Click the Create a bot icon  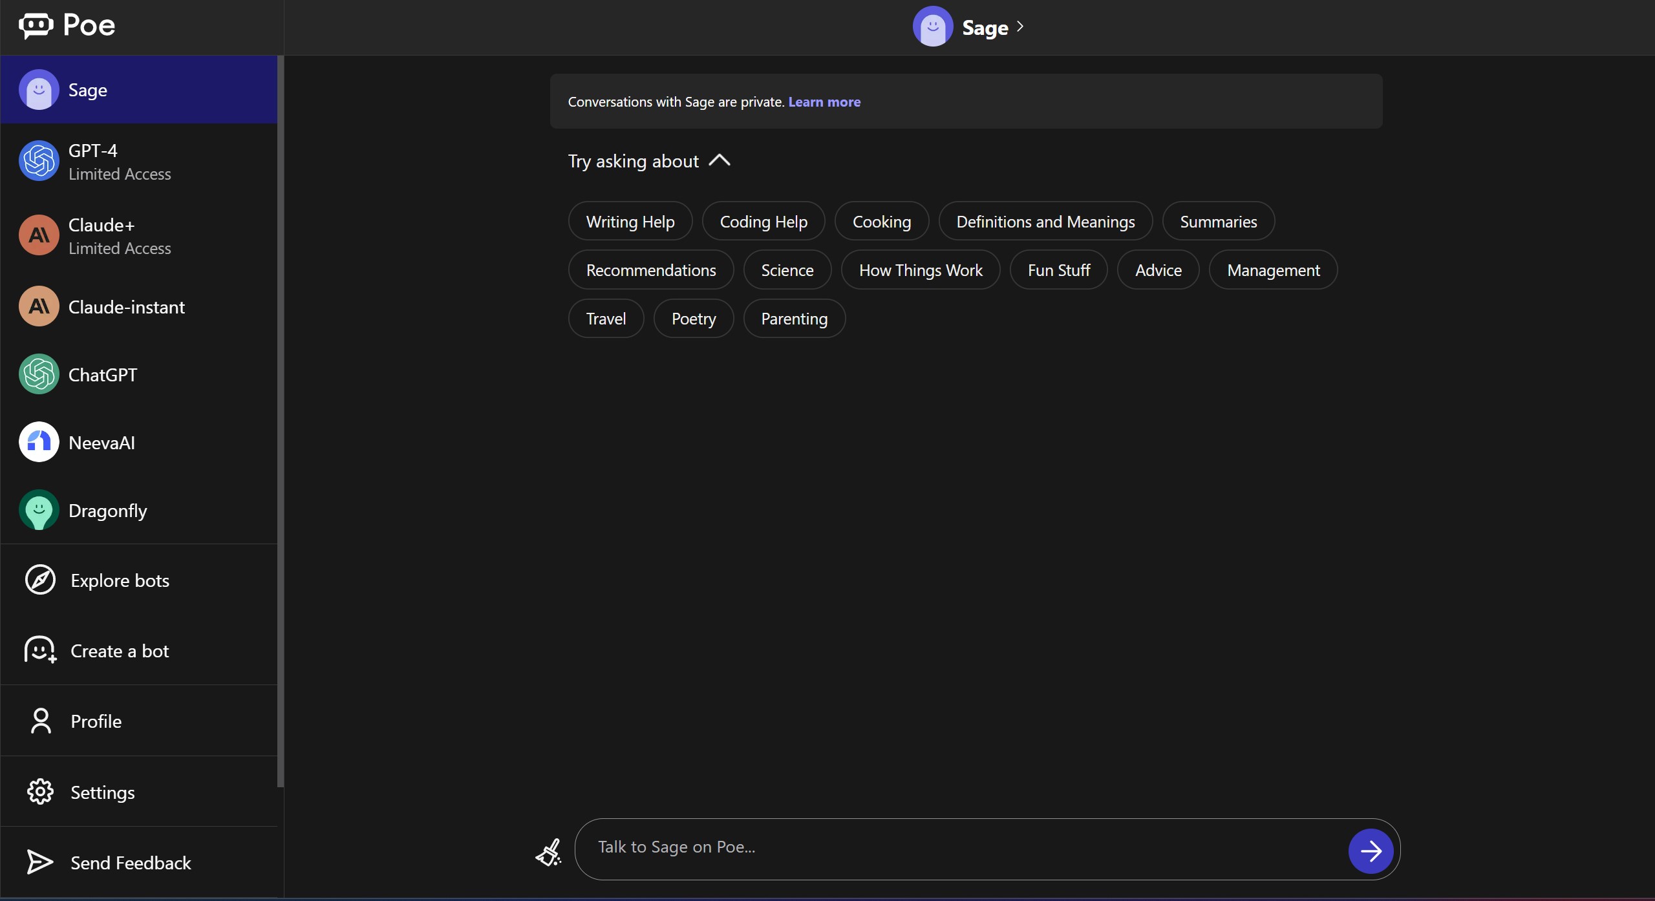point(39,650)
